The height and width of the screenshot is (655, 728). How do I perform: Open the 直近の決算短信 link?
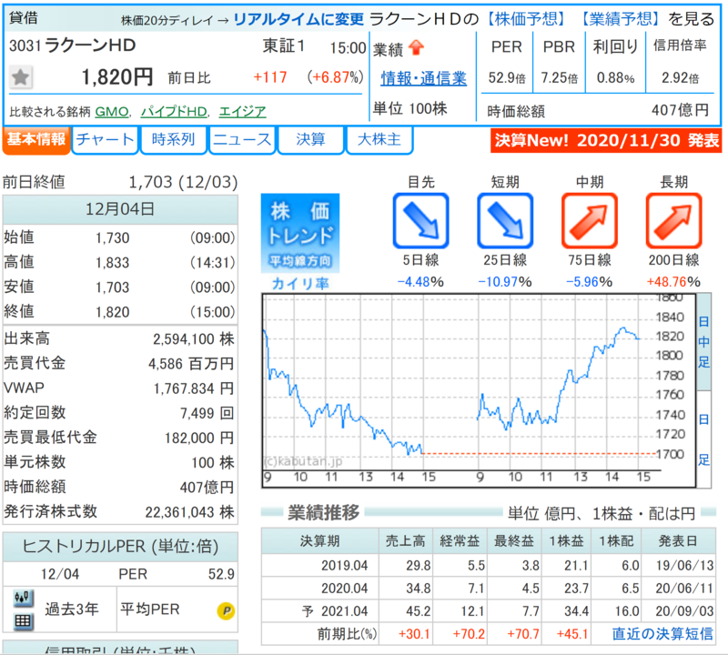point(662,634)
